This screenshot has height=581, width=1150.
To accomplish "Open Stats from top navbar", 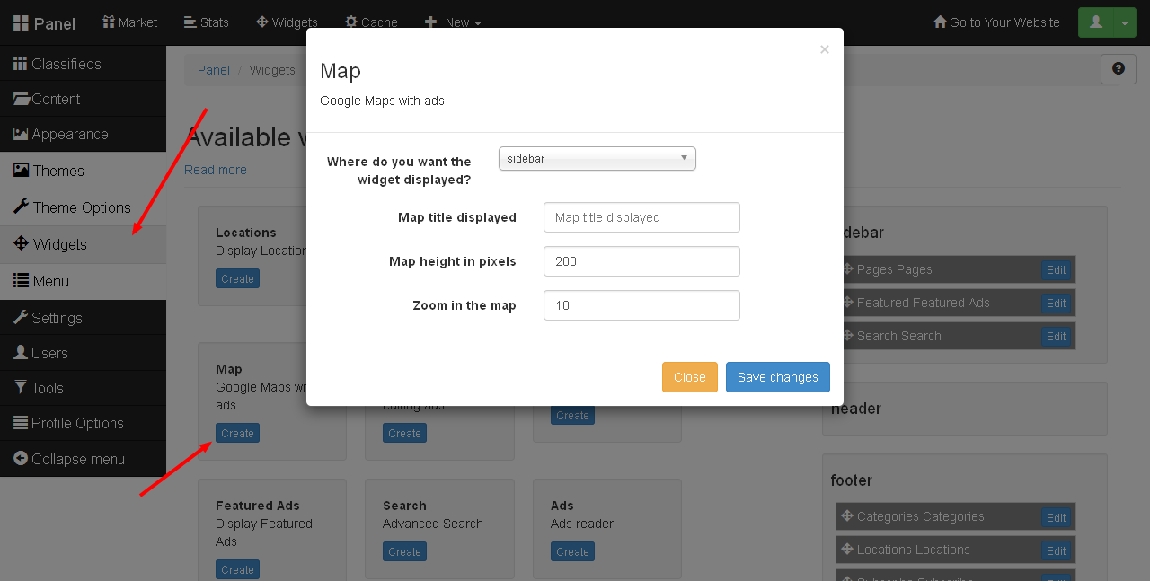I will pyautogui.click(x=206, y=22).
